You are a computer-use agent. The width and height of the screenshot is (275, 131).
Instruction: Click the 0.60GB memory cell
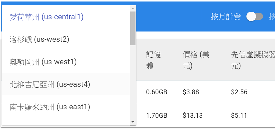tap(157, 92)
